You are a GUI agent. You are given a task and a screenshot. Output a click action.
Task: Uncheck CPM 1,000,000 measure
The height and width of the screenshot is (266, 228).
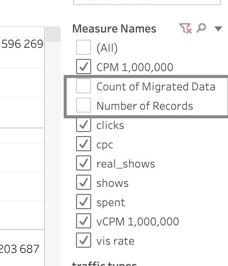click(x=84, y=66)
